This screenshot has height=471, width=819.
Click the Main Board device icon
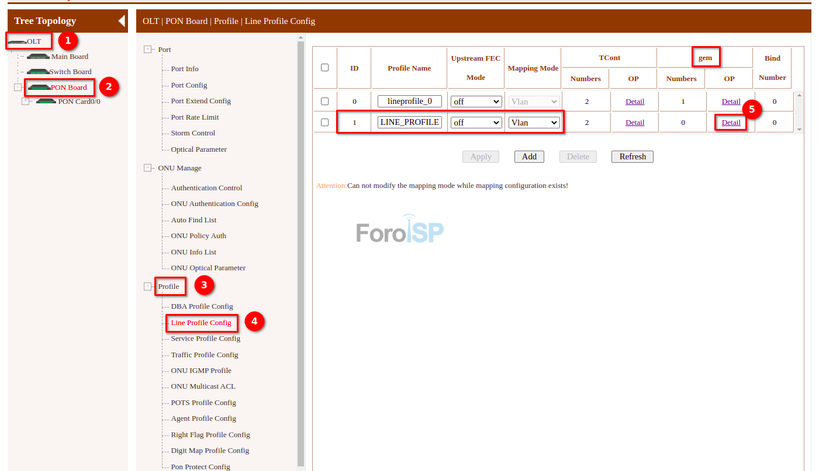[x=39, y=57]
